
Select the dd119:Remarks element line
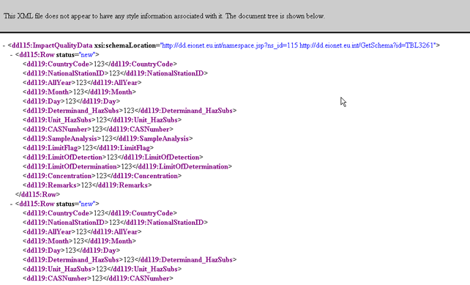pos(87,185)
